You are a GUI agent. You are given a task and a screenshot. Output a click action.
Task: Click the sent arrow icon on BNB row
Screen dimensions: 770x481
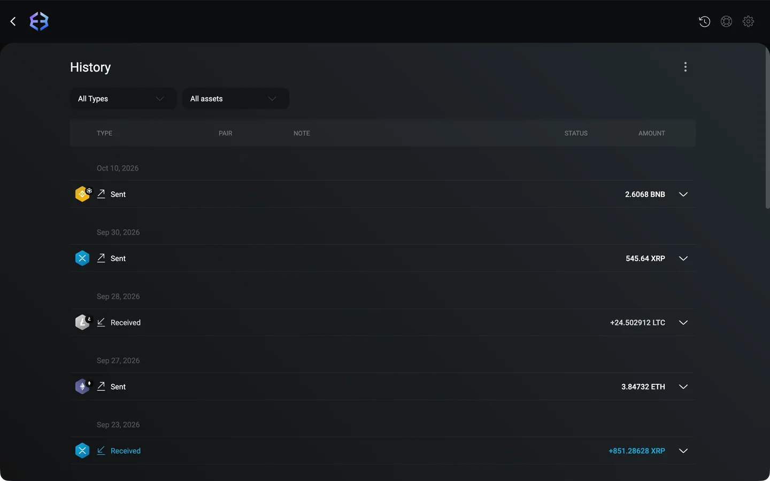101,194
